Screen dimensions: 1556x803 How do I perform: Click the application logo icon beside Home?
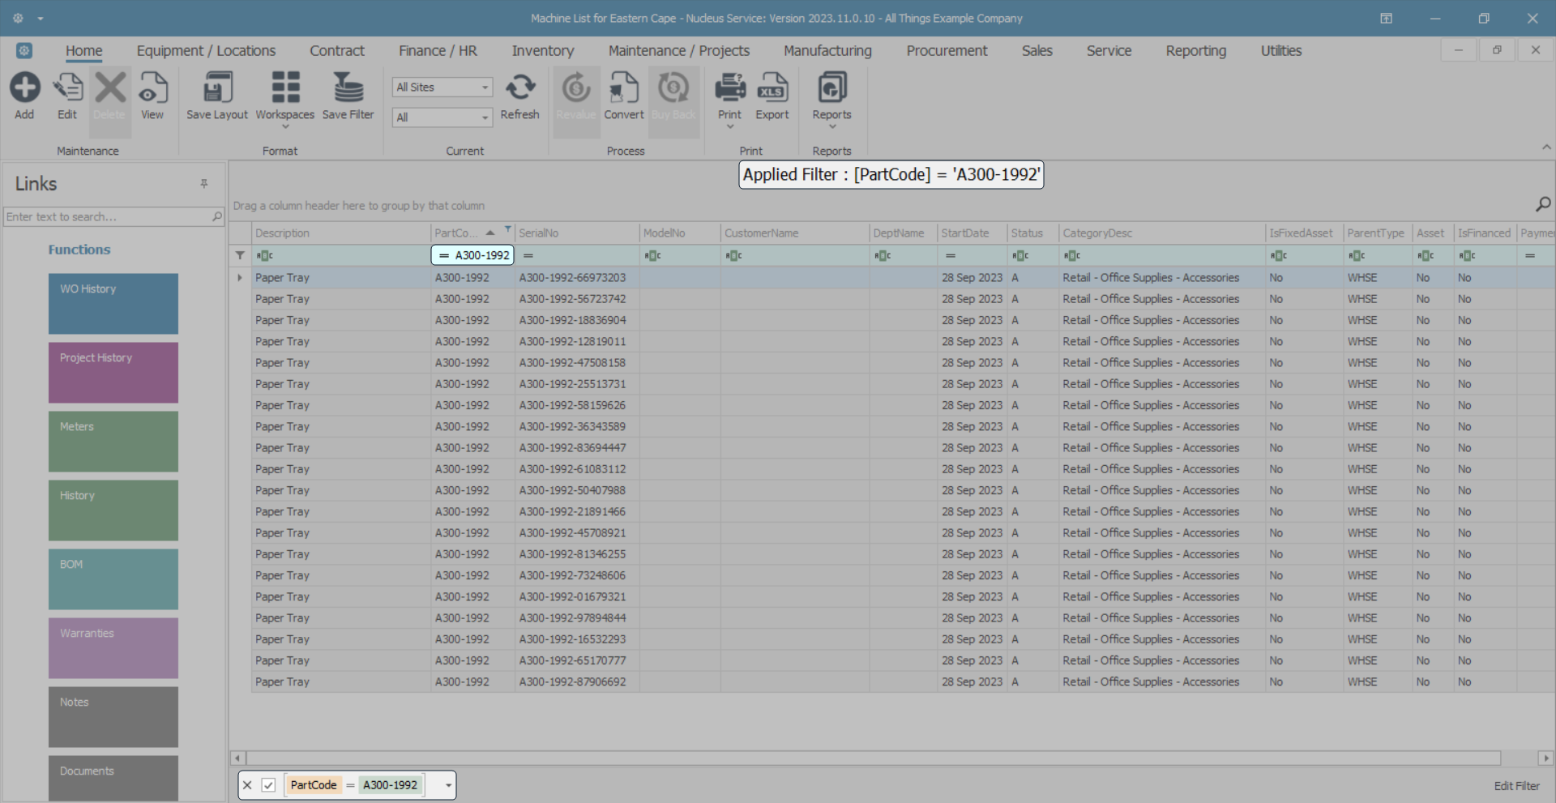tap(24, 51)
